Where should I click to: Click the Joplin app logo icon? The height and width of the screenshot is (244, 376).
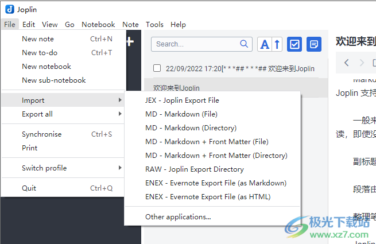pyautogui.click(x=10, y=9)
